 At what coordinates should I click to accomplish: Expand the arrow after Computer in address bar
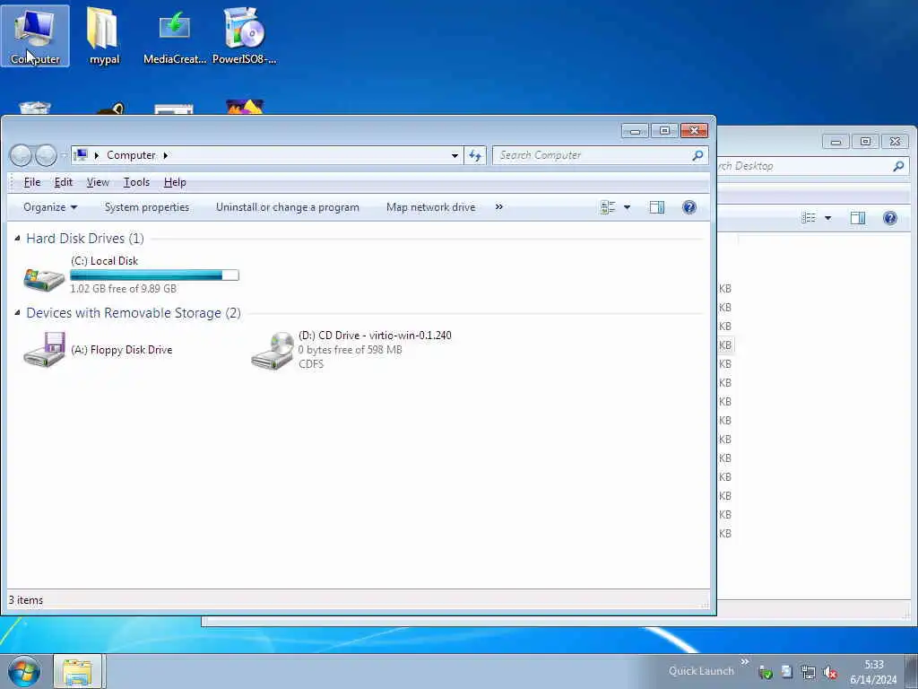pyautogui.click(x=166, y=155)
